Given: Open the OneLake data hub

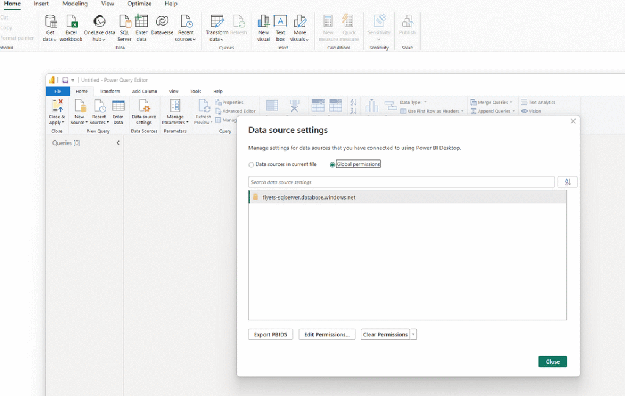Looking at the screenshot, I should [x=99, y=28].
